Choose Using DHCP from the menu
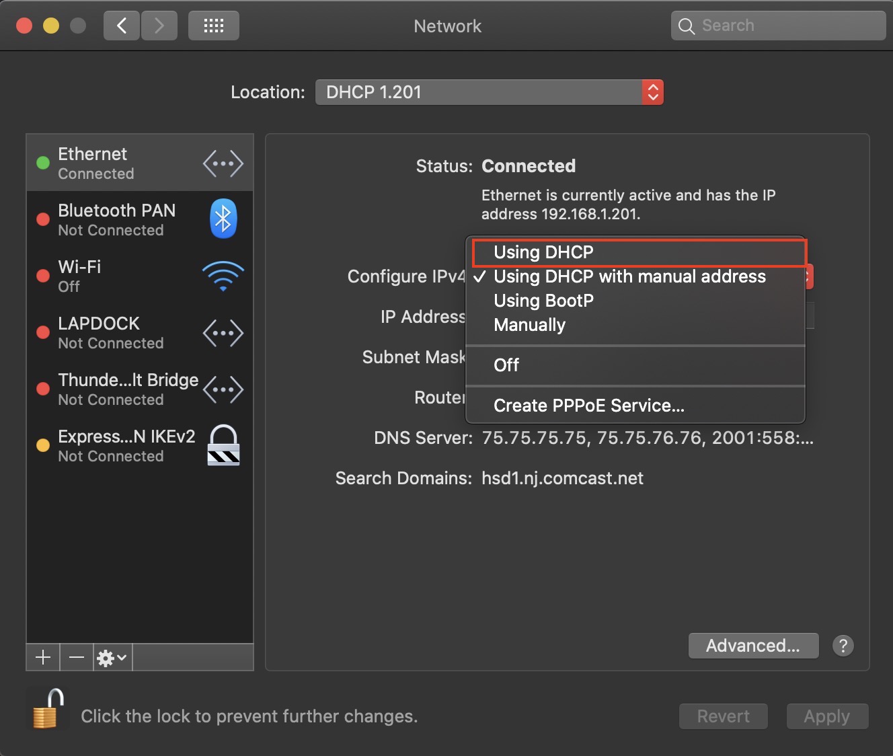The height and width of the screenshot is (756, 893). click(543, 252)
